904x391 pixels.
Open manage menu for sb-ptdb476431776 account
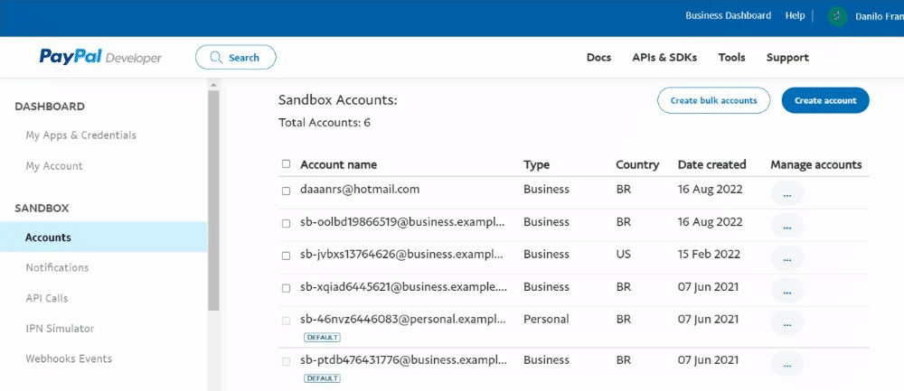coord(787,363)
